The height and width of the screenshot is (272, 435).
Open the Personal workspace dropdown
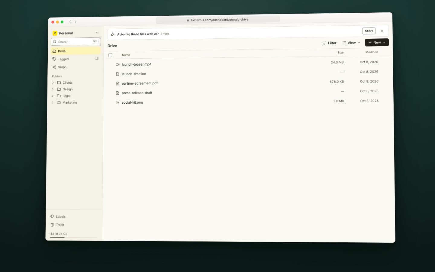pyautogui.click(x=97, y=33)
